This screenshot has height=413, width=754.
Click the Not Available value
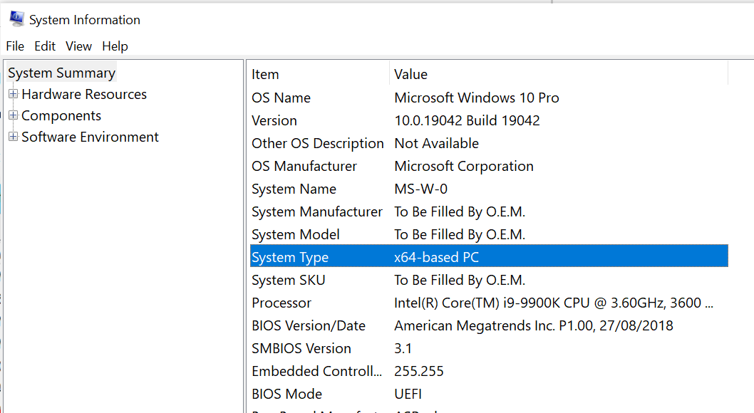pyautogui.click(x=437, y=143)
